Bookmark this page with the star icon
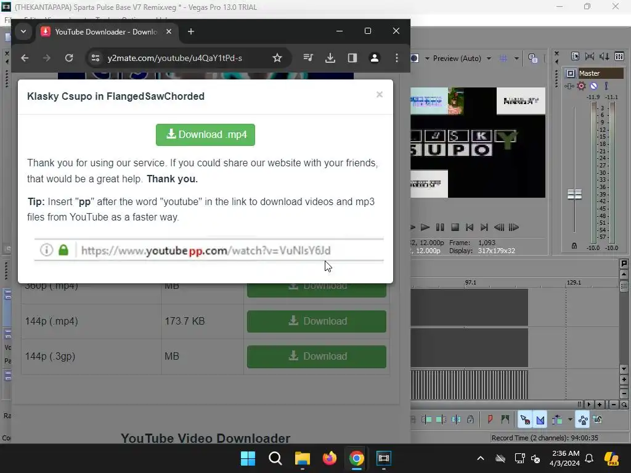The height and width of the screenshot is (473, 631). pyautogui.click(x=277, y=59)
